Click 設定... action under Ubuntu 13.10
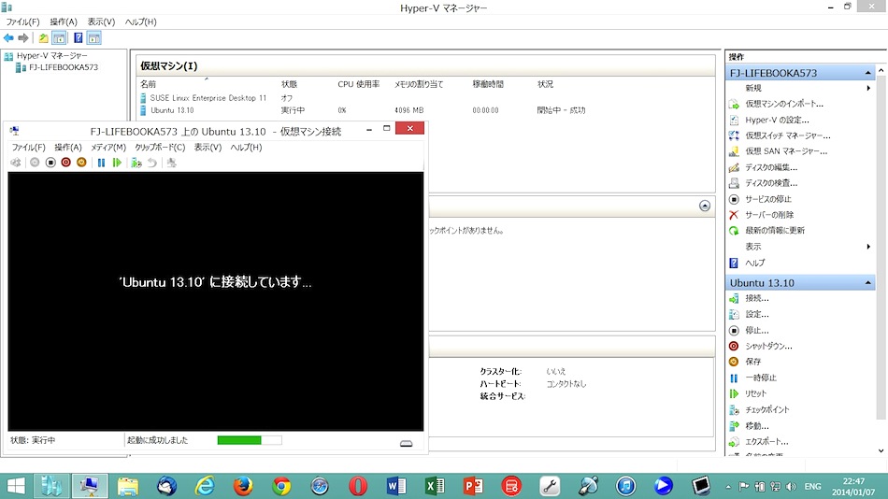The height and width of the screenshot is (499, 888). tap(756, 314)
